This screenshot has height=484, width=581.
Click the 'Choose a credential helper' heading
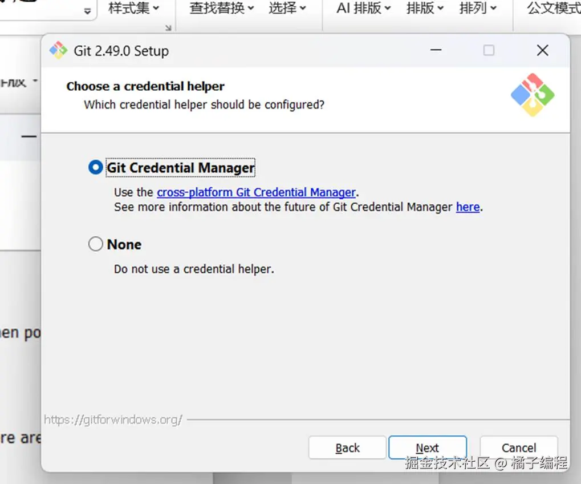(x=145, y=86)
